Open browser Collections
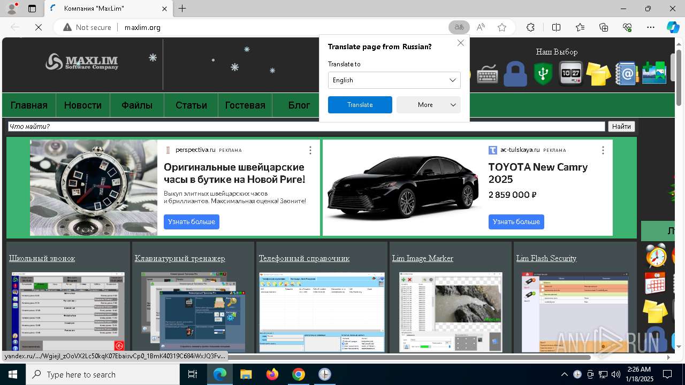Viewport: 685px width, 385px height. pos(604,27)
